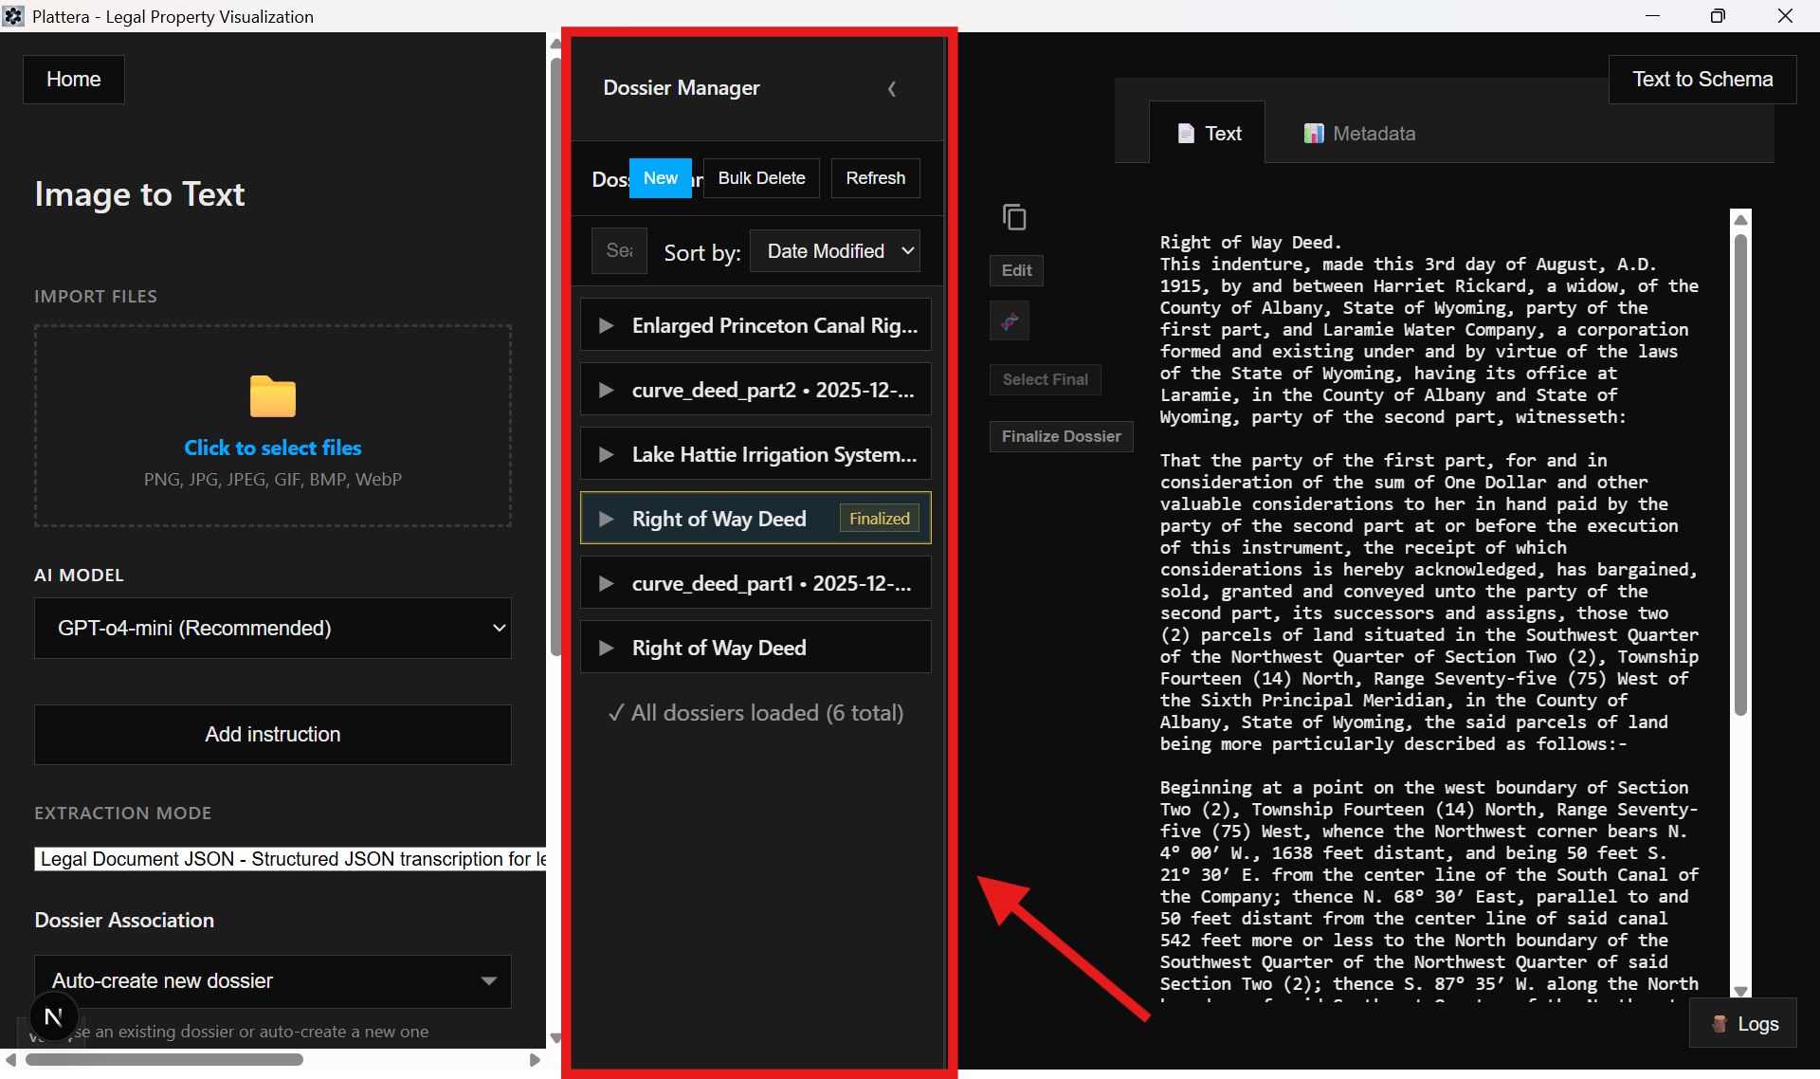This screenshot has height=1079, width=1820.
Task: Copy extracted text using the copy icon
Action: 1014,216
